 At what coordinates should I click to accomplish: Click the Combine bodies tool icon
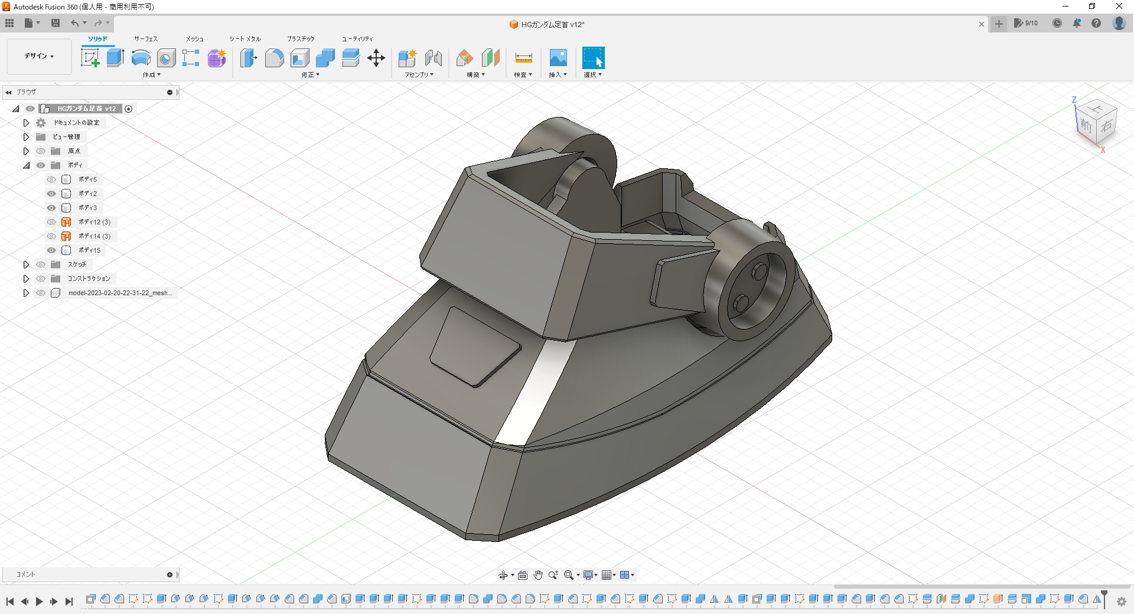click(x=325, y=58)
